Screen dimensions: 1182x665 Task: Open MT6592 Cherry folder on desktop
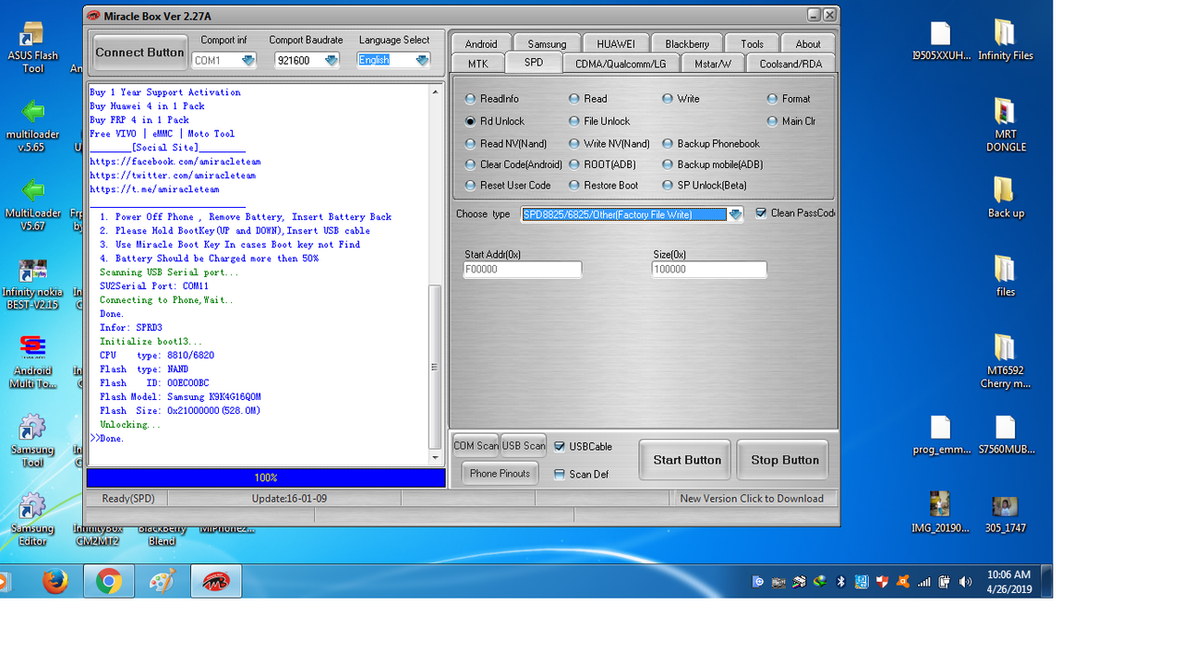(x=1006, y=362)
